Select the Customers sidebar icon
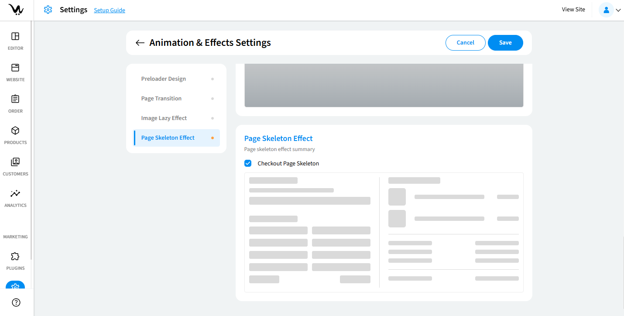 [15, 162]
